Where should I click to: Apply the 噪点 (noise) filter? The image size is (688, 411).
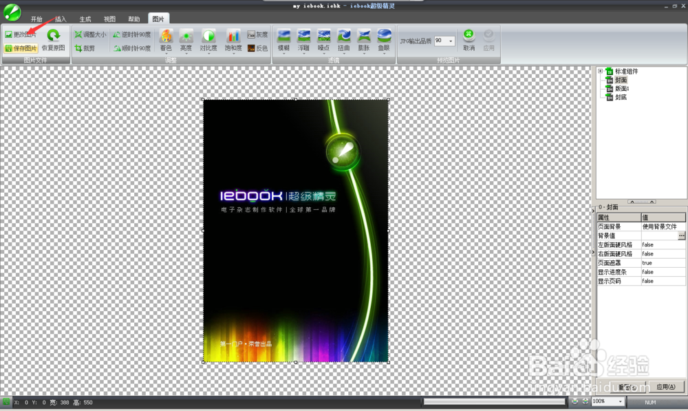click(324, 41)
